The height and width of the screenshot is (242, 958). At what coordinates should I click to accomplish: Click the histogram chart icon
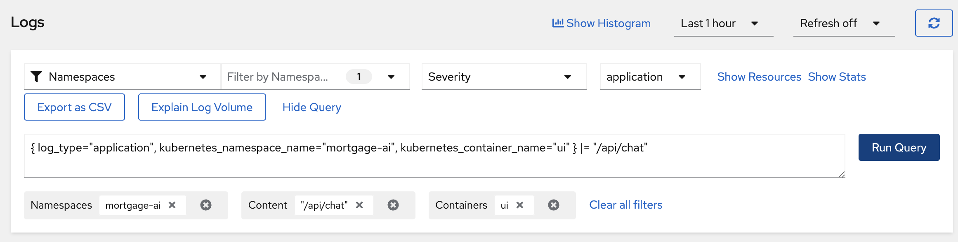tap(558, 23)
